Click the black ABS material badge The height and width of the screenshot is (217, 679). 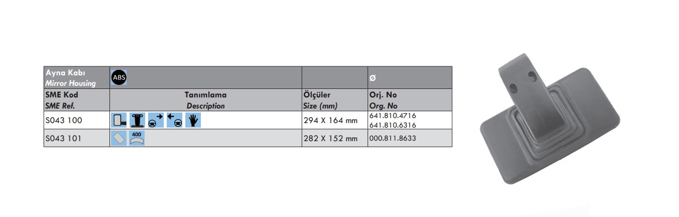click(x=120, y=77)
